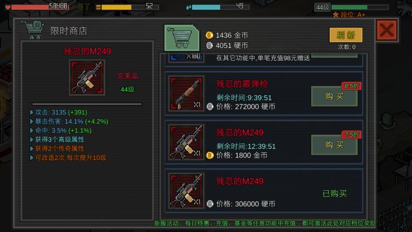The width and height of the screenshot is (412, 232).
Task: Select the purchased 306000 硬币 M249 icon
Action: pyautogui.click(x=187, y=191)
